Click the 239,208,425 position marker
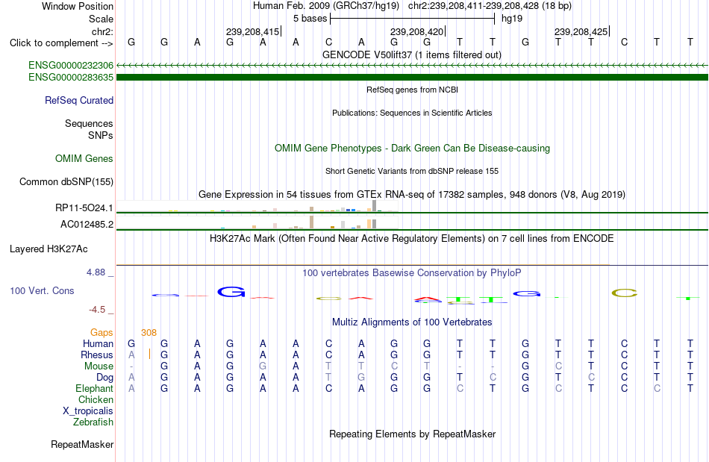This screenshot has height=462, width=709. pyautogui.click(x=581, y=31)
